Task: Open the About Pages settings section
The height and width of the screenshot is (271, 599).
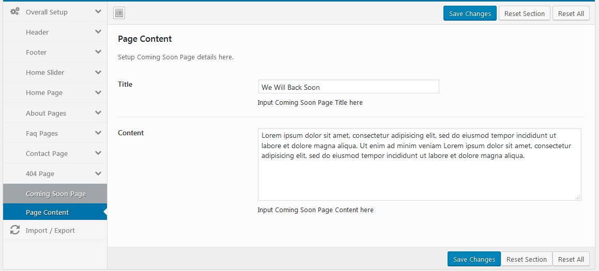Action: pos(46,113)
